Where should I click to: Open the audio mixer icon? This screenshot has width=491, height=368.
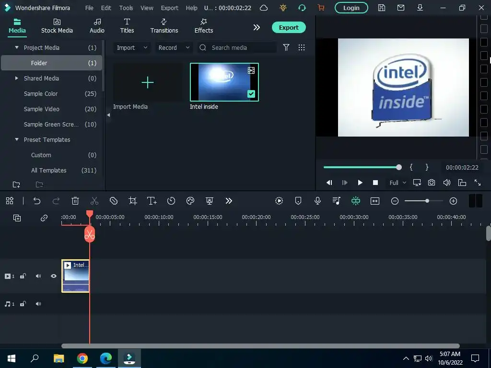pos(337,201)
